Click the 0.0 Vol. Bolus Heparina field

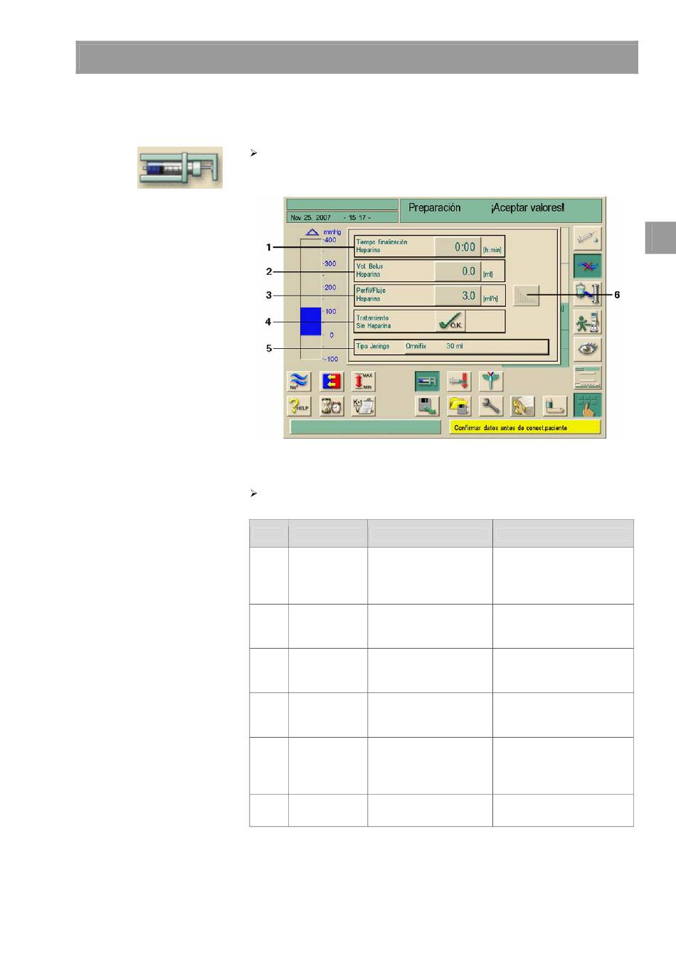pos(458,271)
